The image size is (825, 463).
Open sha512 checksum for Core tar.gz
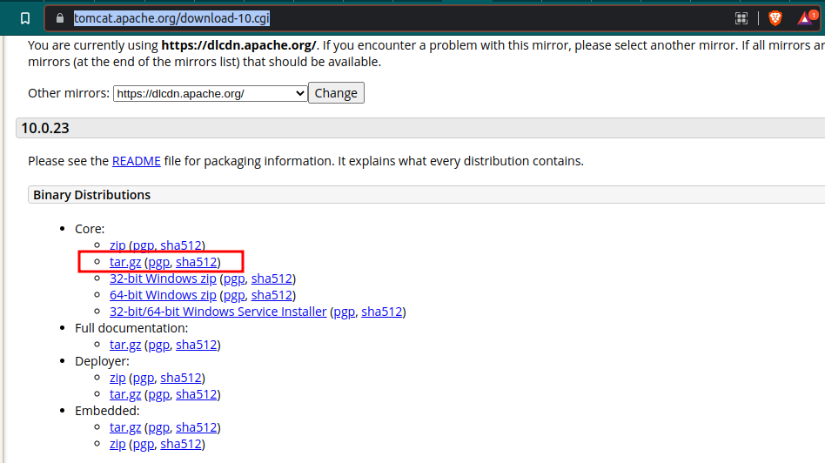197,262
